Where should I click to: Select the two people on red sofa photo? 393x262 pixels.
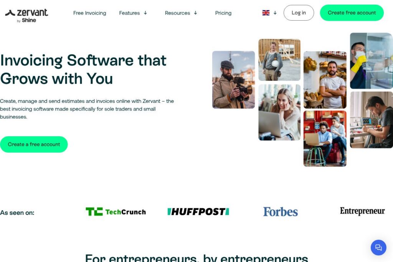click(x=325, y=138)
